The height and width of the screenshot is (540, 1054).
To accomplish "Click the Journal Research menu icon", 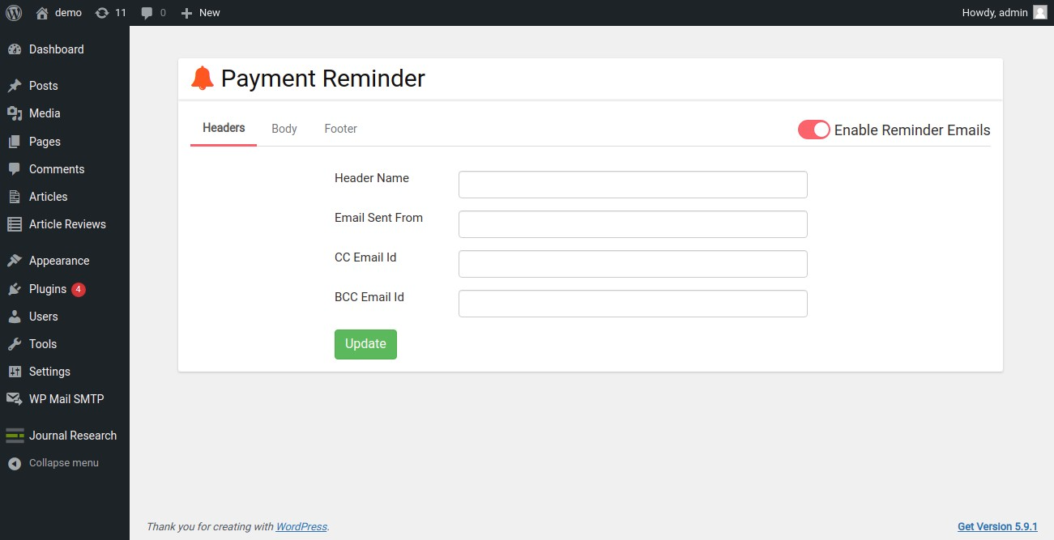I will tap(14, 436).
